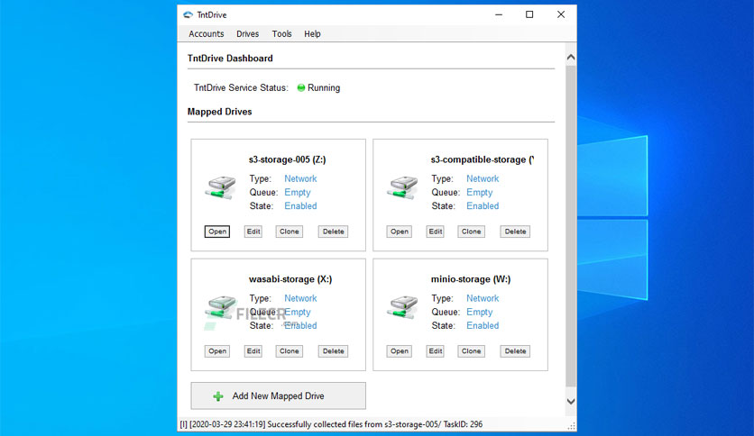Click the window resize grip in status bar
This screenshot has width=754, height=436.
[572, 426]
